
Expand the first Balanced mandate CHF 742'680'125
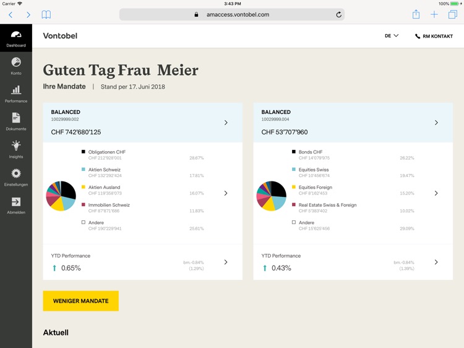[226, 123]
